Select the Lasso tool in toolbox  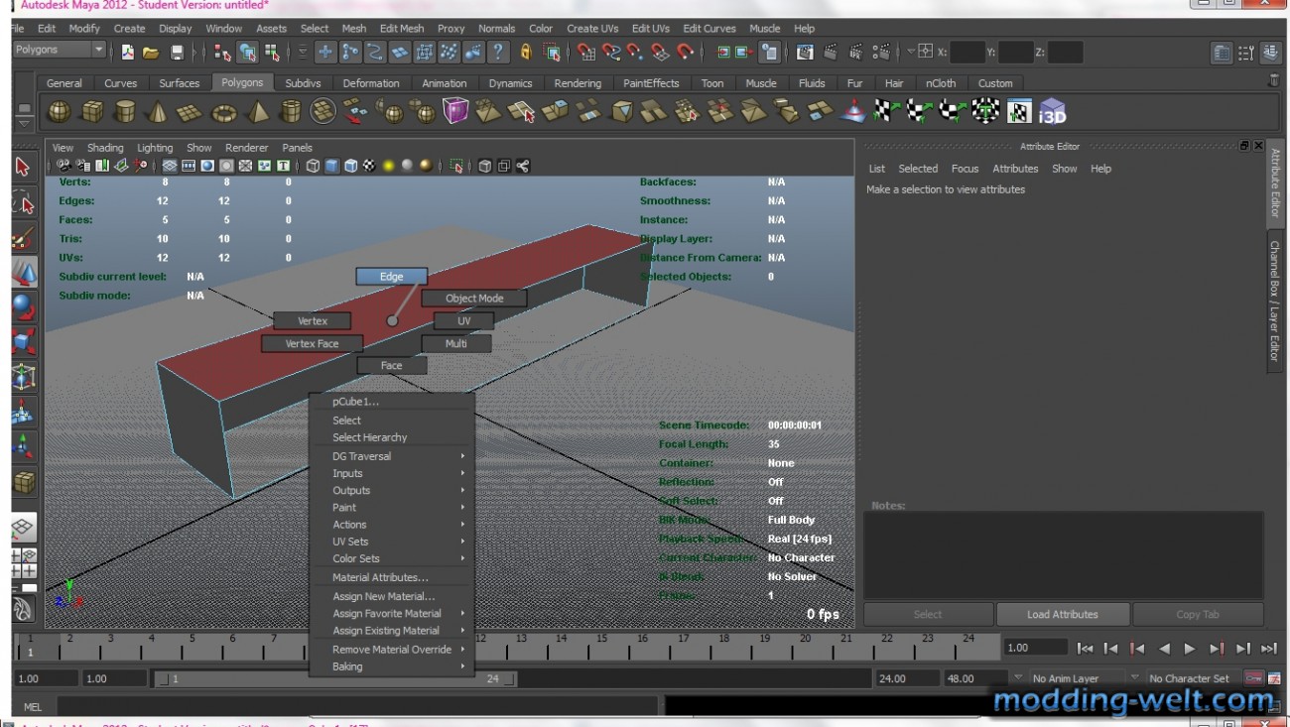pos(24,204)
